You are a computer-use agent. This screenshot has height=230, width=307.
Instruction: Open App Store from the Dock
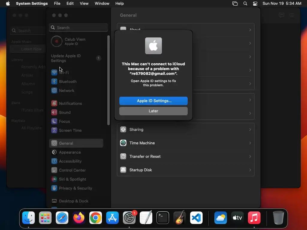click(x=112, y=218)
